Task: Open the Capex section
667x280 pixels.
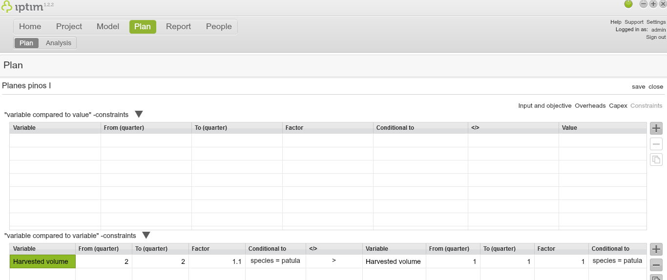Action: pos(618,106)
